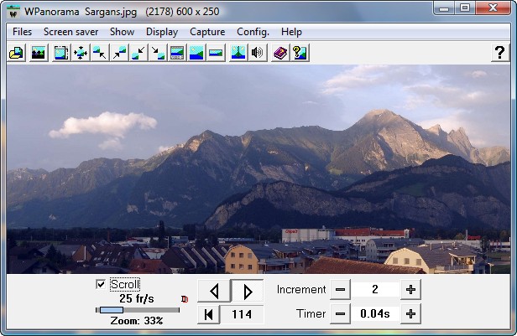Click the mountain picture toolbar icon

(x=39, y=53)
